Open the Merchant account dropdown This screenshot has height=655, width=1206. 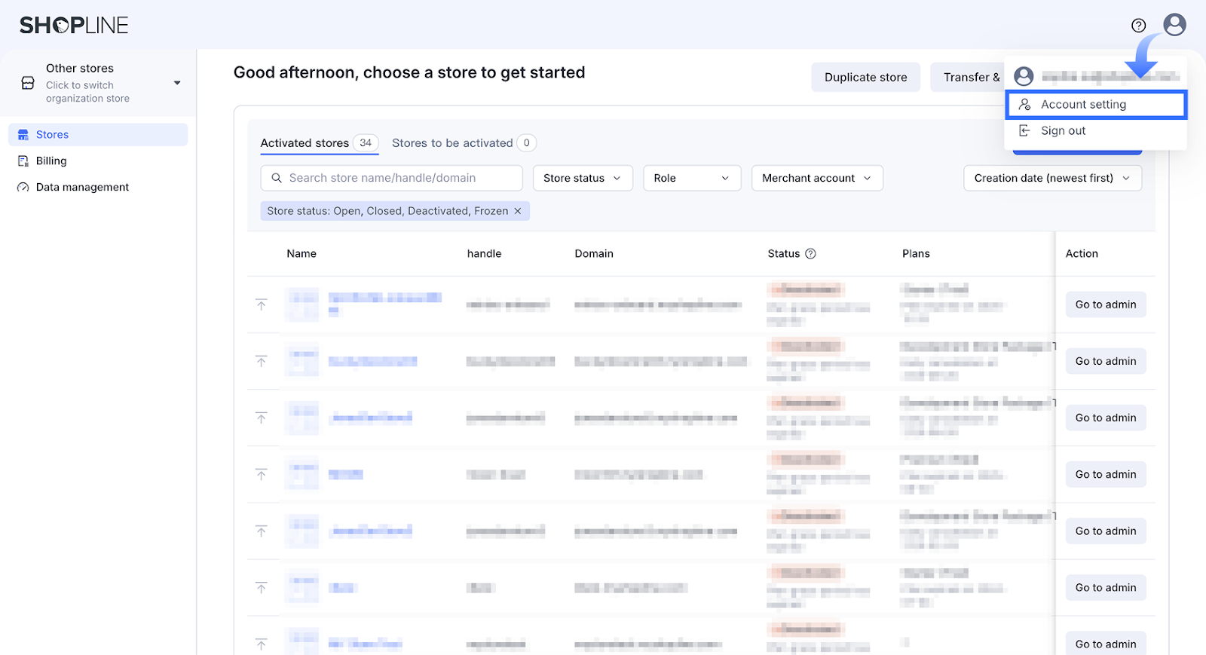[816, 178]
